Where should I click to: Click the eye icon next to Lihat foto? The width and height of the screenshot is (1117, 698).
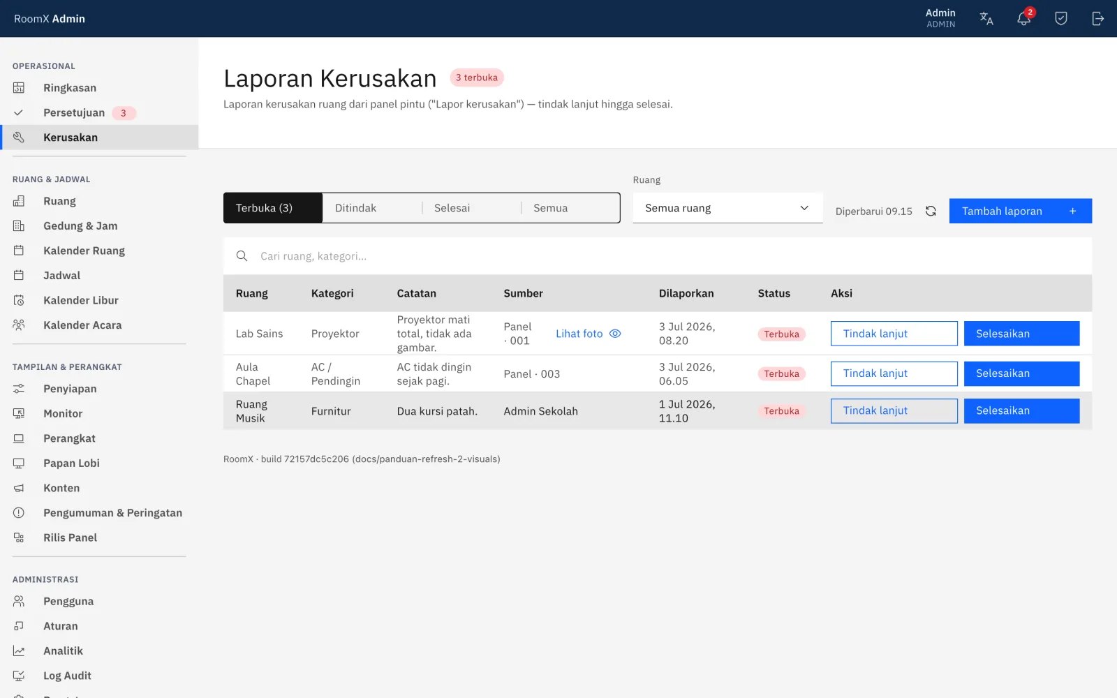pyautogui.click(x=615, y=334)
